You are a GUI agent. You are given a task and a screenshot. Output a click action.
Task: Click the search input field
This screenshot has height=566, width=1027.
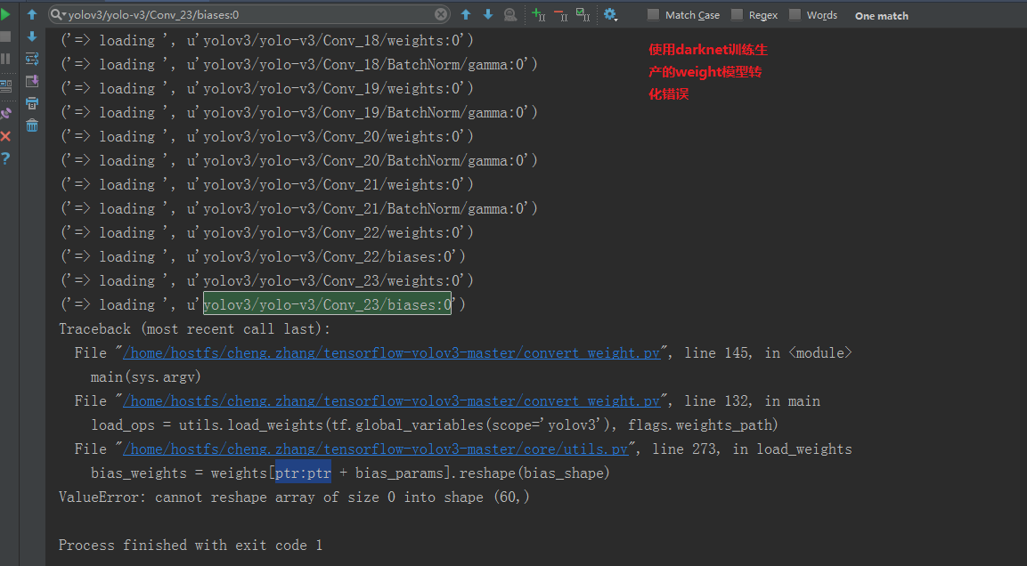point(240,15)
